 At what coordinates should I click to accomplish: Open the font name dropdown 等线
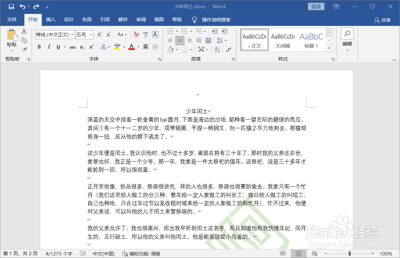(72, 35)
